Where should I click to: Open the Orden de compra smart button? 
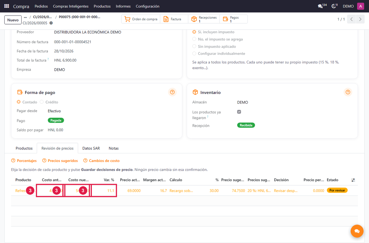click(141, 19)
